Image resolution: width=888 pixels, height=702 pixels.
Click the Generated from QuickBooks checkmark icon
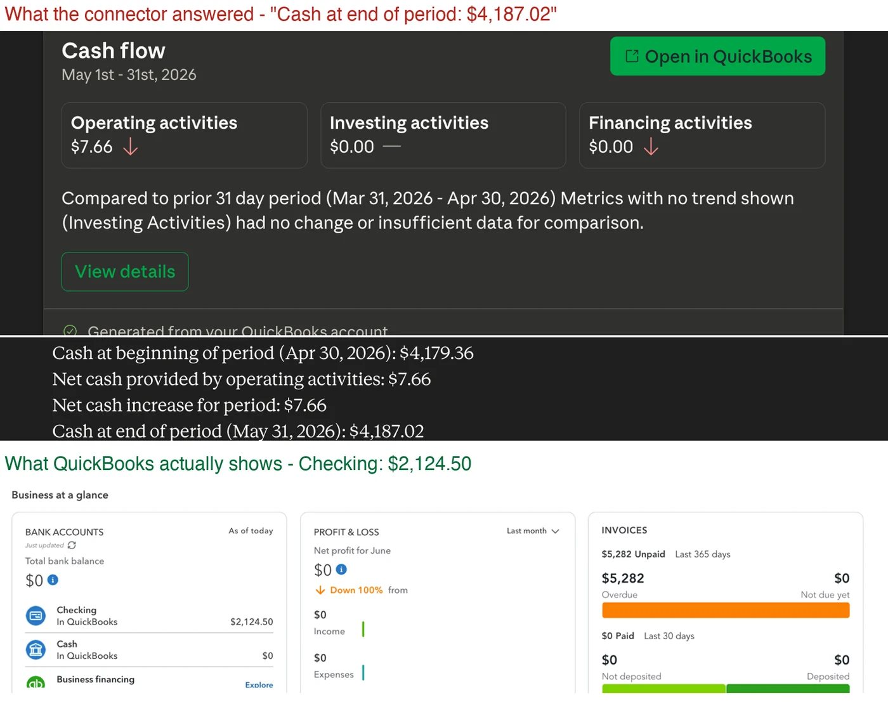pyautogui.click(x=70, y=330)
